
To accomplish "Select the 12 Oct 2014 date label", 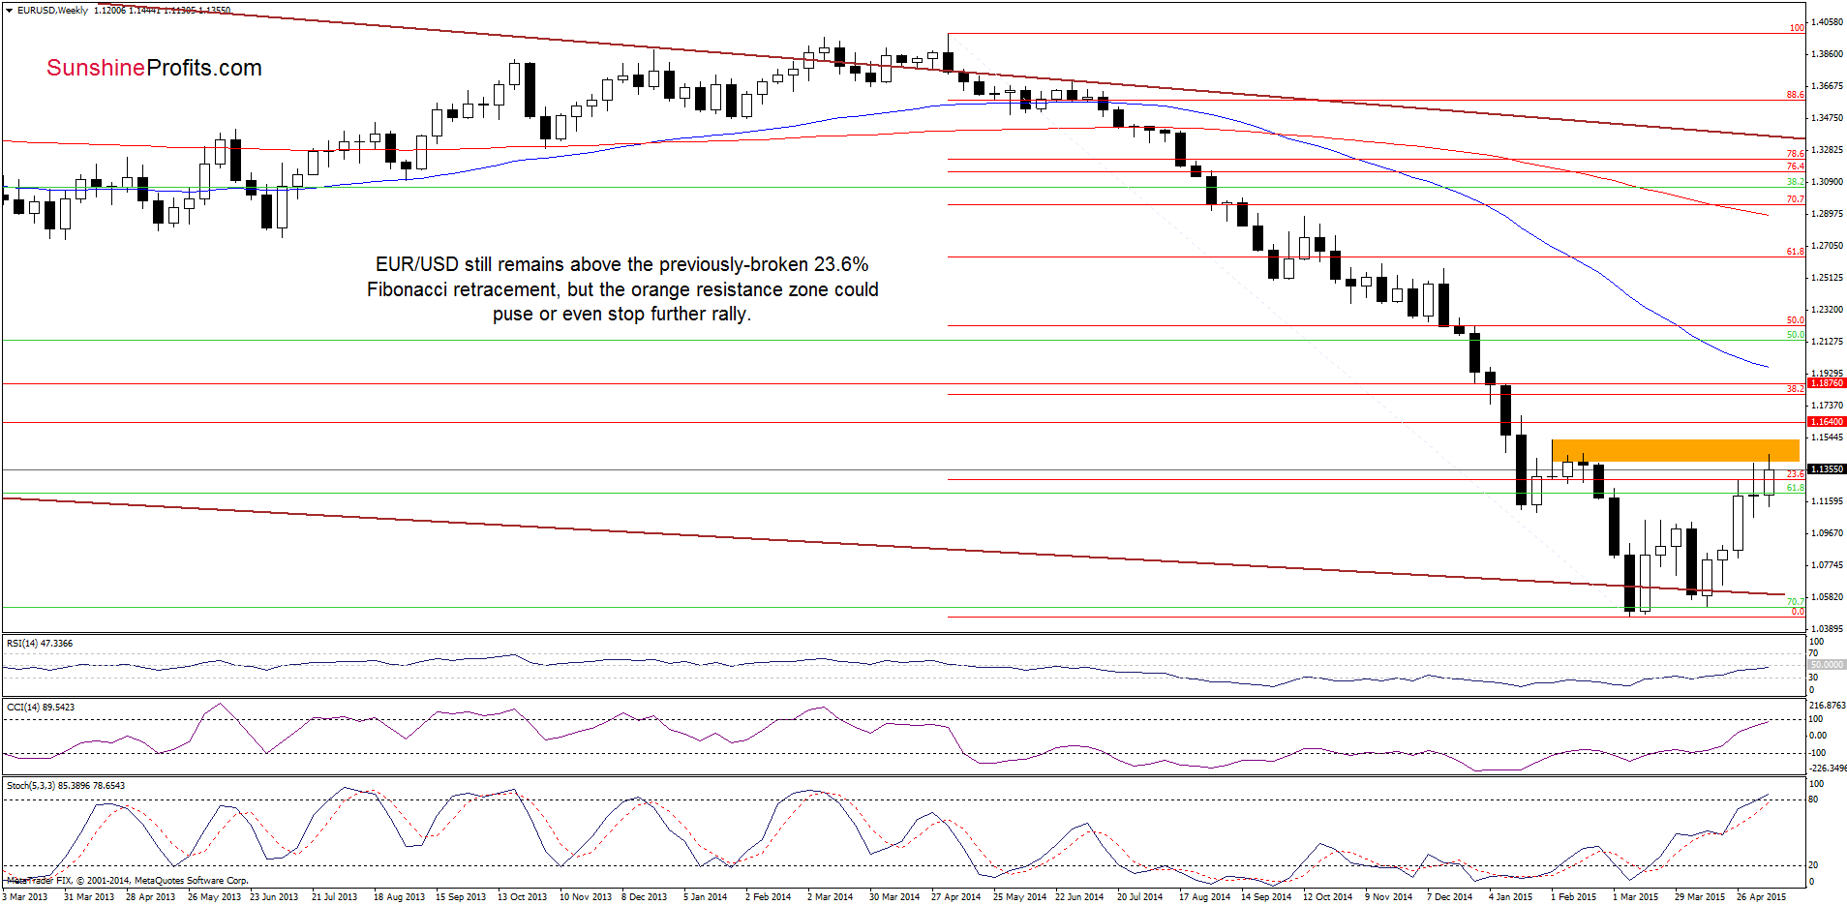I will 1327,897.
